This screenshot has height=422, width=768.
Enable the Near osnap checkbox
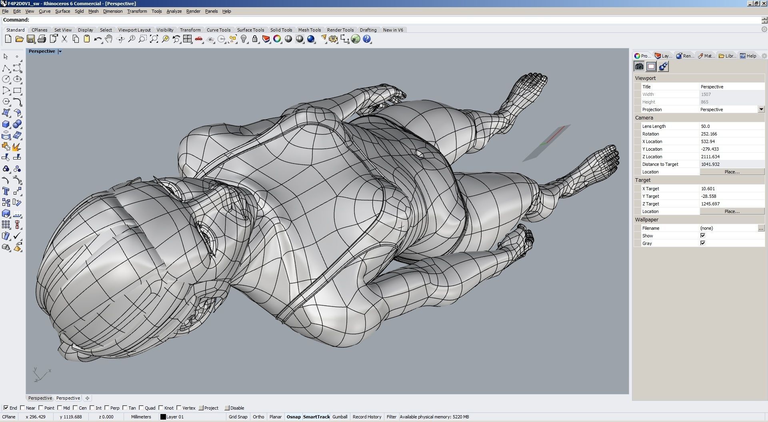coord(23,408)
